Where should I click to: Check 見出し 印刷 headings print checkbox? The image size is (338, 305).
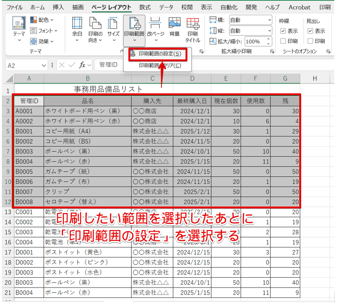pyautogui.click(x=310, y=41)
